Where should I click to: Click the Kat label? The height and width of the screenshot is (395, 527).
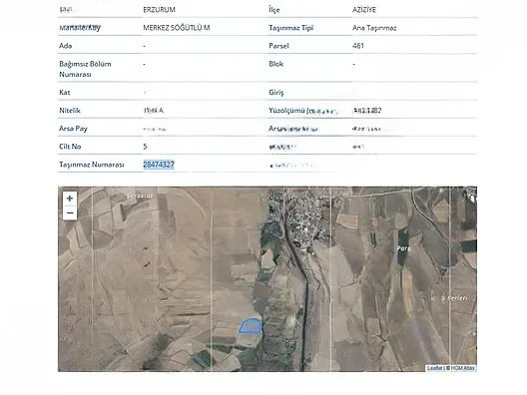[65, 92]
